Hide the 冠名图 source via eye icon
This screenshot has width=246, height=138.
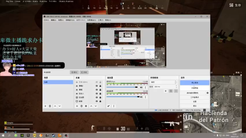point(97,97)
